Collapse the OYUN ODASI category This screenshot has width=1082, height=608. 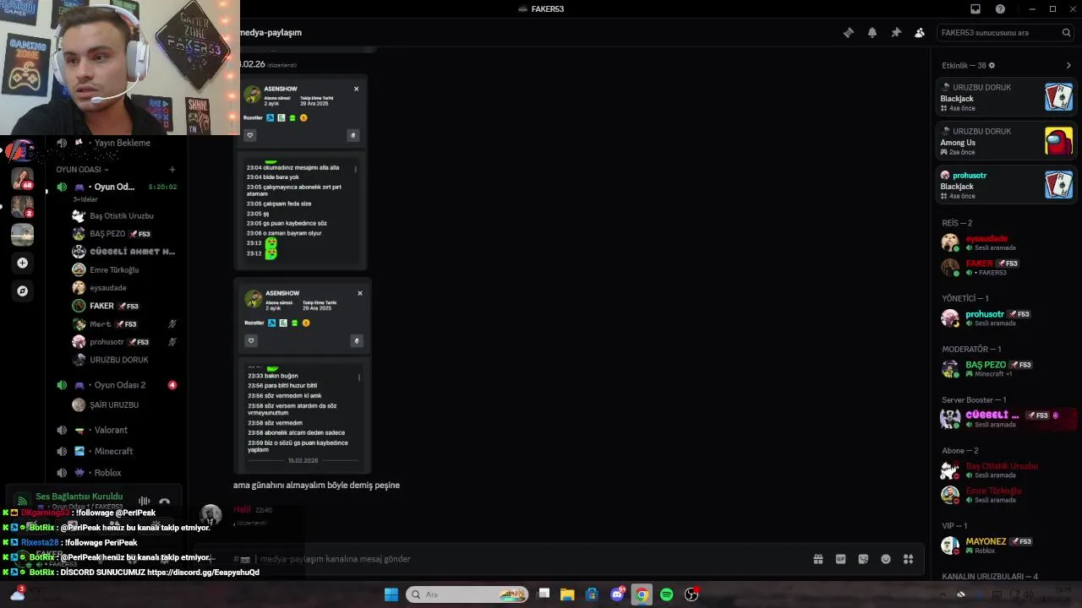(x=82, y=170)
